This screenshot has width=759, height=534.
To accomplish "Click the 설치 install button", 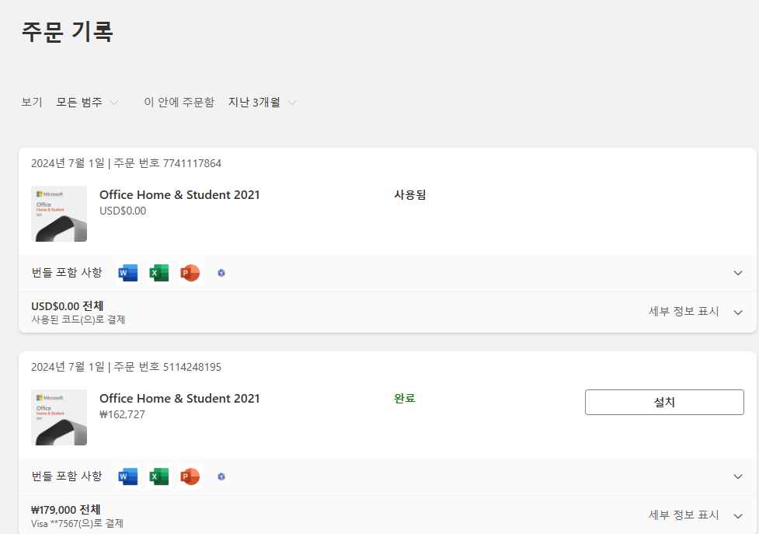I will tap(664, 403).
